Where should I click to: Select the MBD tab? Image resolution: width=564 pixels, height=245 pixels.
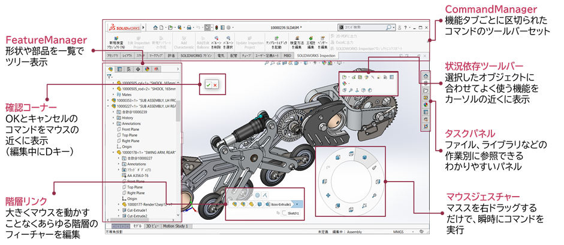pyautogui.click(x=288, y=56)
